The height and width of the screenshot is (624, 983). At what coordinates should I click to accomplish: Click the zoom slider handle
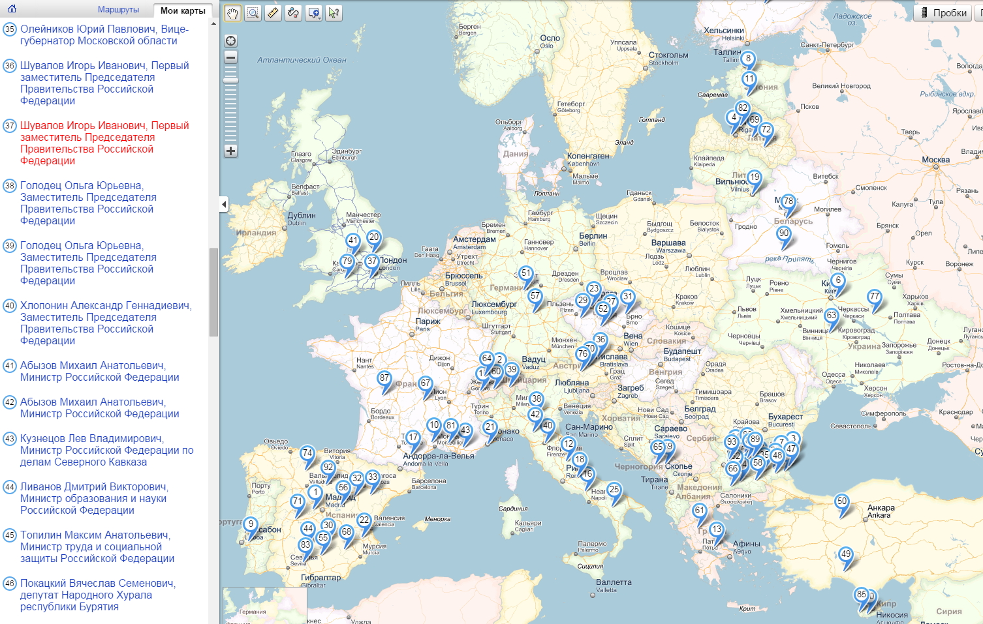230,81
